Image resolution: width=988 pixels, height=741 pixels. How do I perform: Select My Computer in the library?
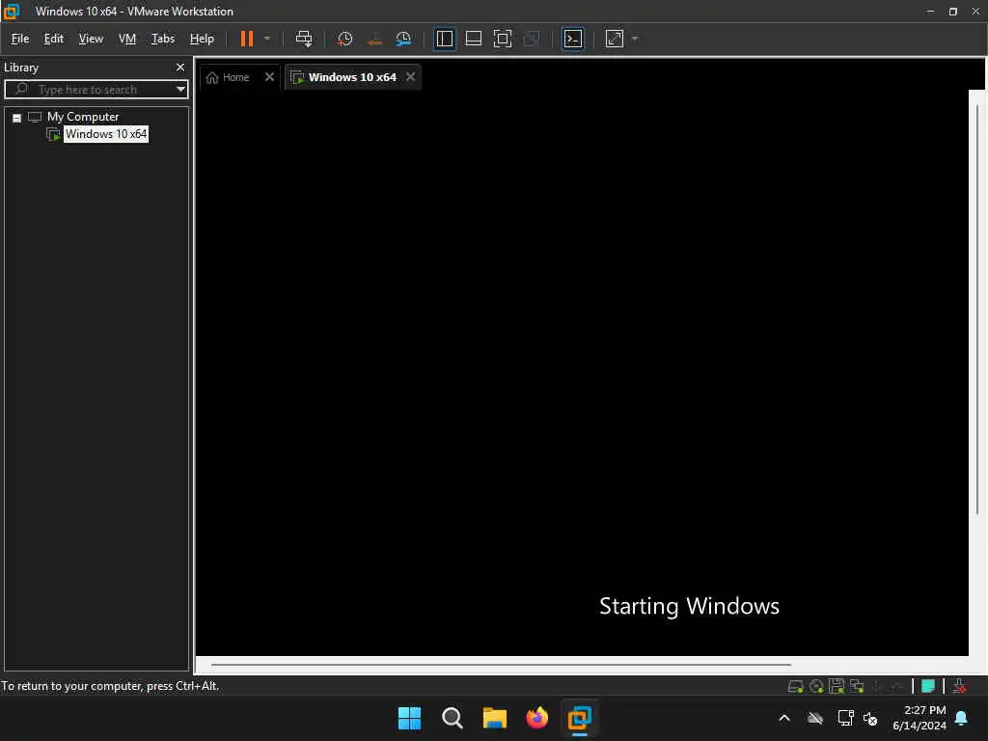(83, 117)
